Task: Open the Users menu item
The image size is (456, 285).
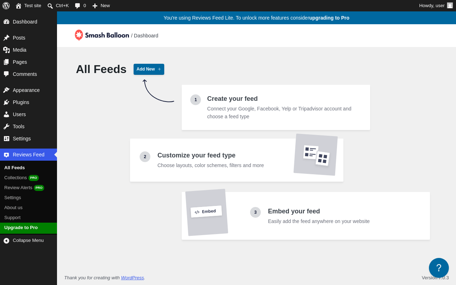Action: (28, 114)
